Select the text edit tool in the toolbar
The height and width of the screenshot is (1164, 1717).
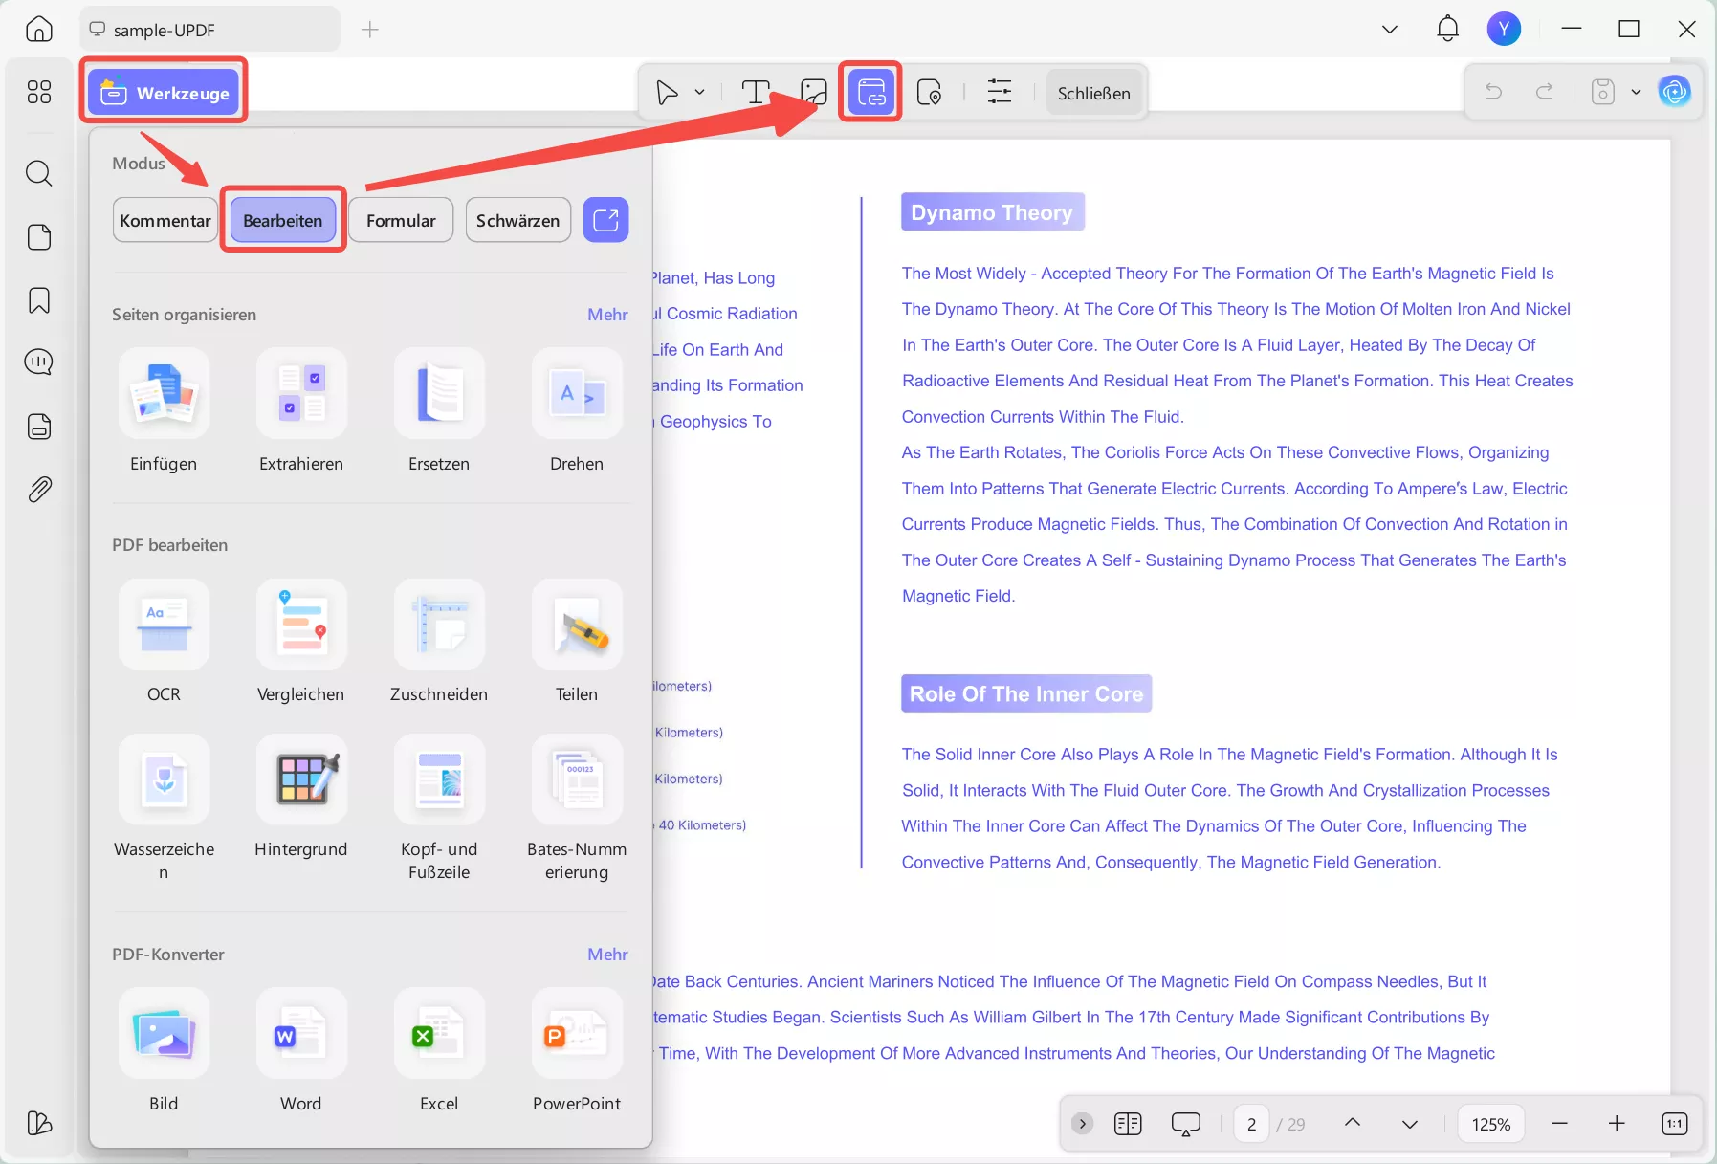(x=756, y=92)
